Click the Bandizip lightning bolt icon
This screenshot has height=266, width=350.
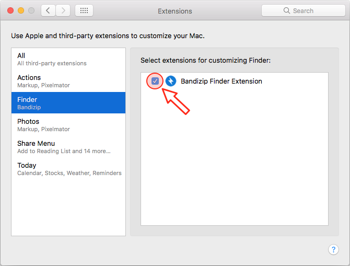(x=171, y=81)
